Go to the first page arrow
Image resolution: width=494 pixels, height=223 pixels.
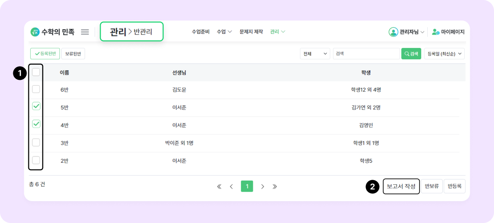(x=219, y=187)
